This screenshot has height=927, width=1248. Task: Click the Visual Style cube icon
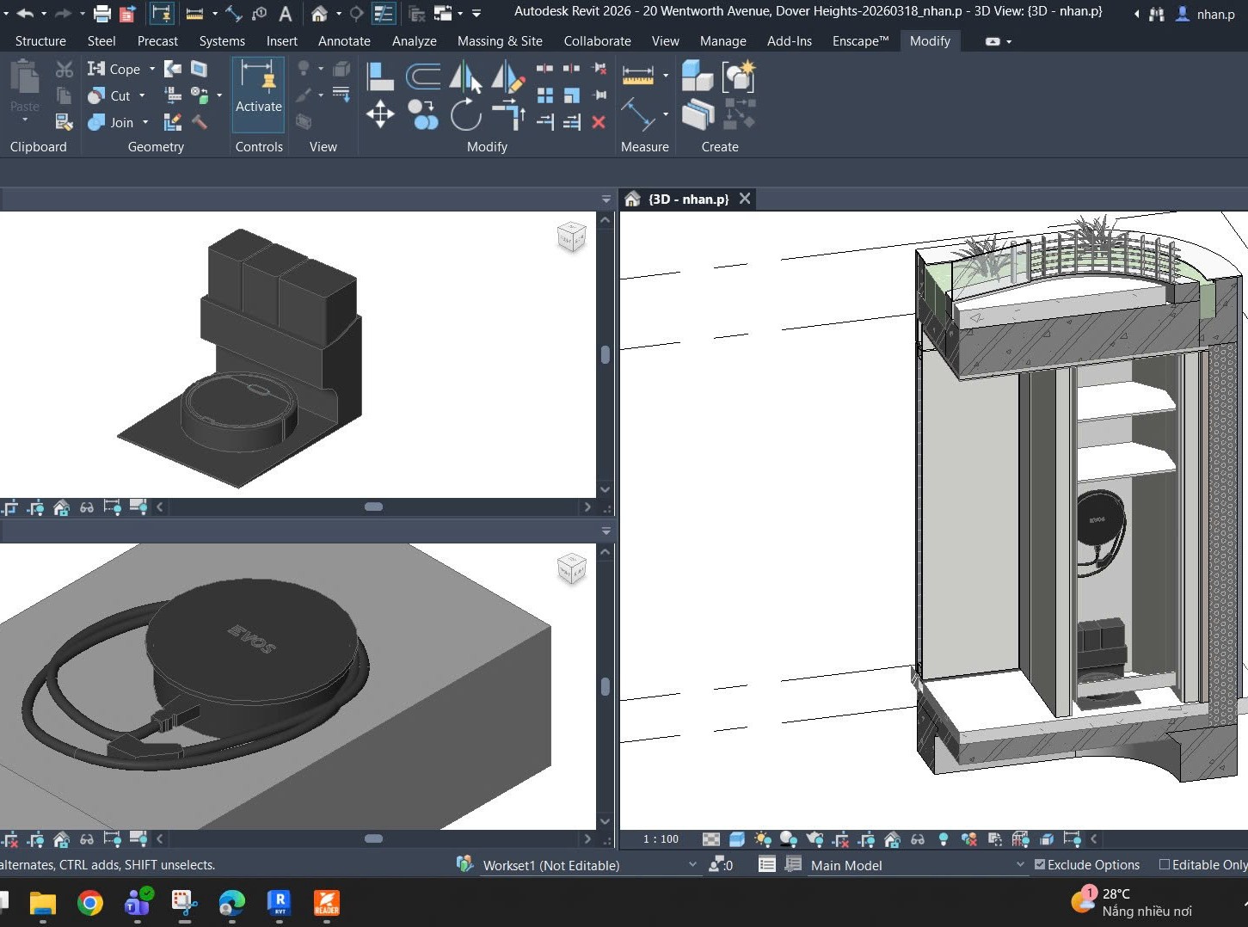pos(736,839)
